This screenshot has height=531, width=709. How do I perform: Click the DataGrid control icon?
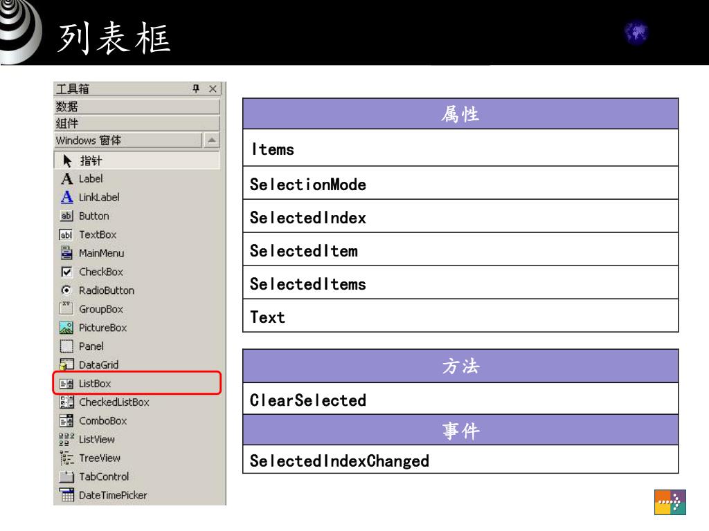pos(66,364)
